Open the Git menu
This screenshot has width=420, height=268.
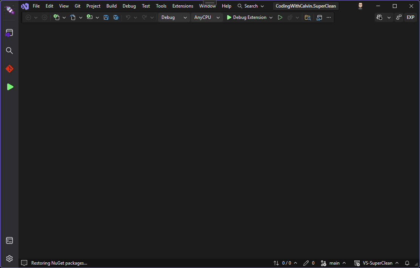click(x=77, y=6)
